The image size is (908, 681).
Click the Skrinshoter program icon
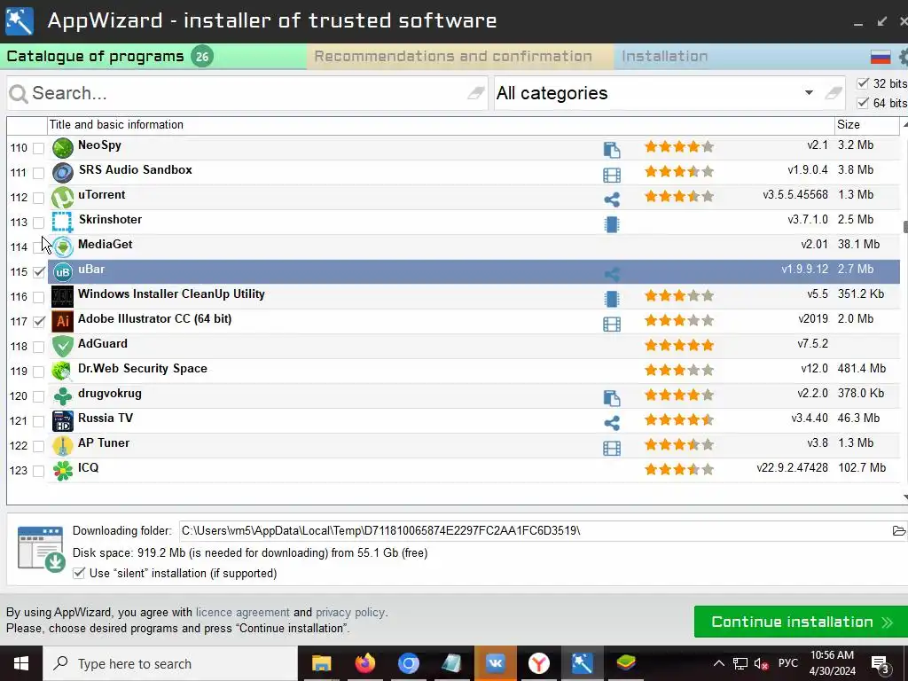[63, 223]
